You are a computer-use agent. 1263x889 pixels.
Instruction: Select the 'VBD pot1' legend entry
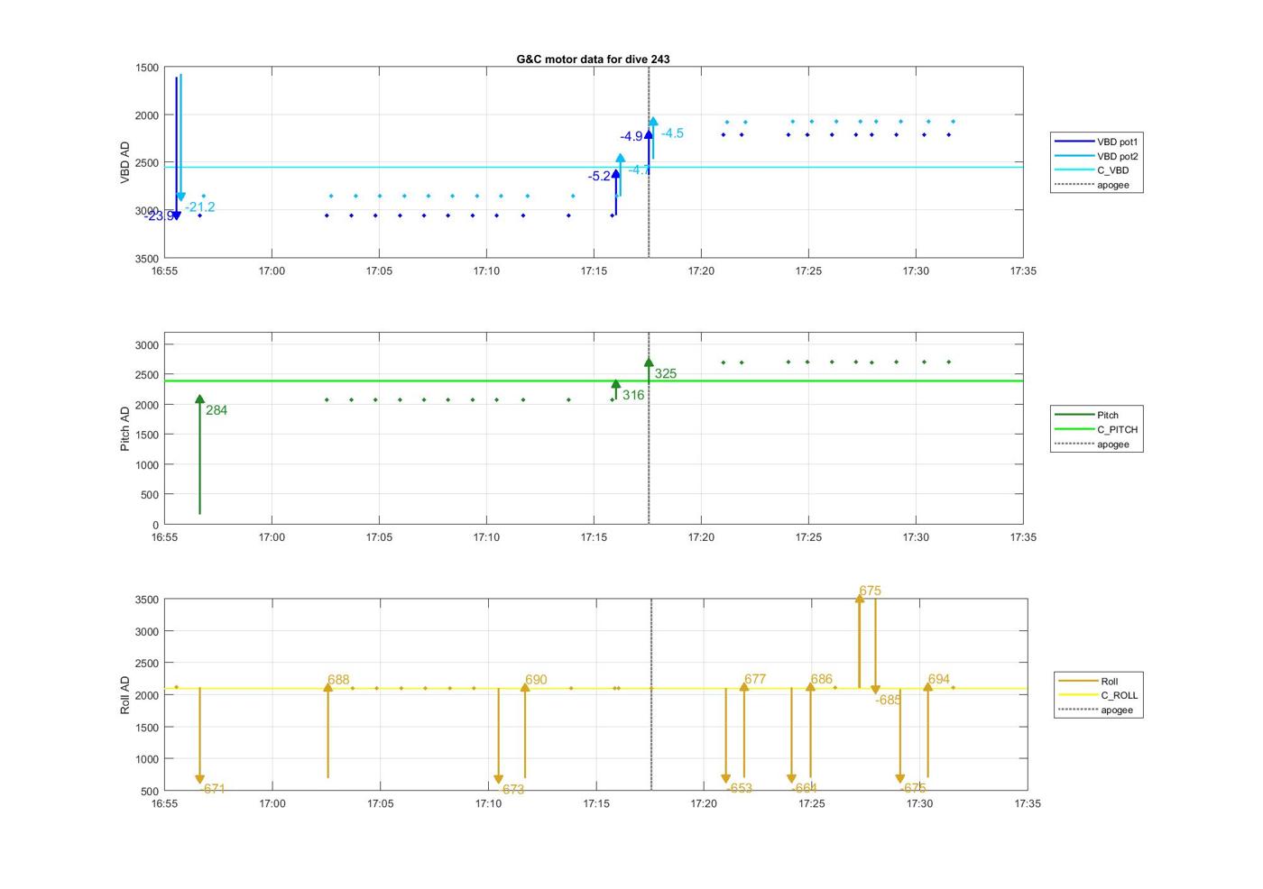coord(1096,142)
